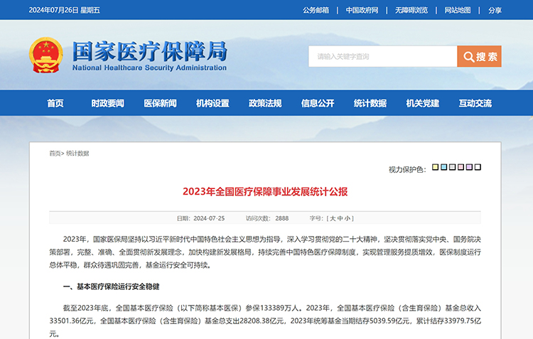
Task: Click the 分享 share link
Action: pos(495,10)
